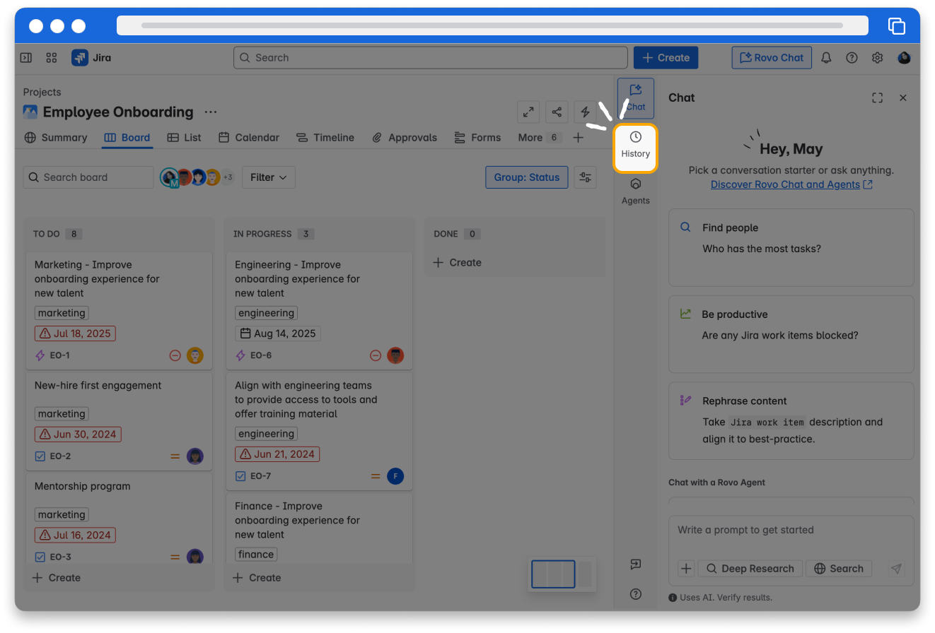Screen dimensions: 935x633
Task: Click the browser tabs overview icon
Action: coord(896,25)
